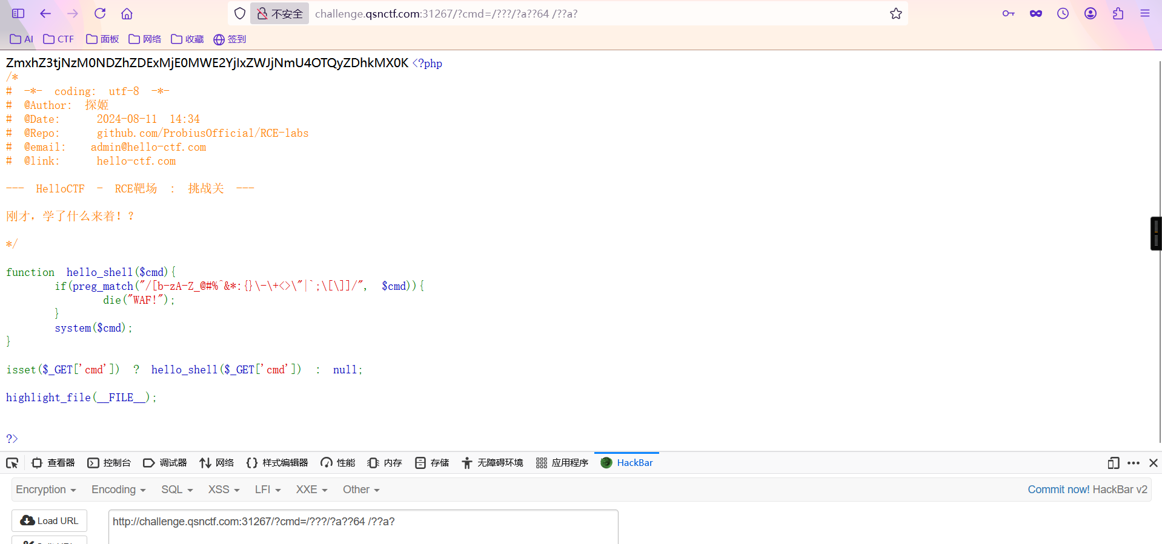Click the HackBar URL text field

click(363, 526)
